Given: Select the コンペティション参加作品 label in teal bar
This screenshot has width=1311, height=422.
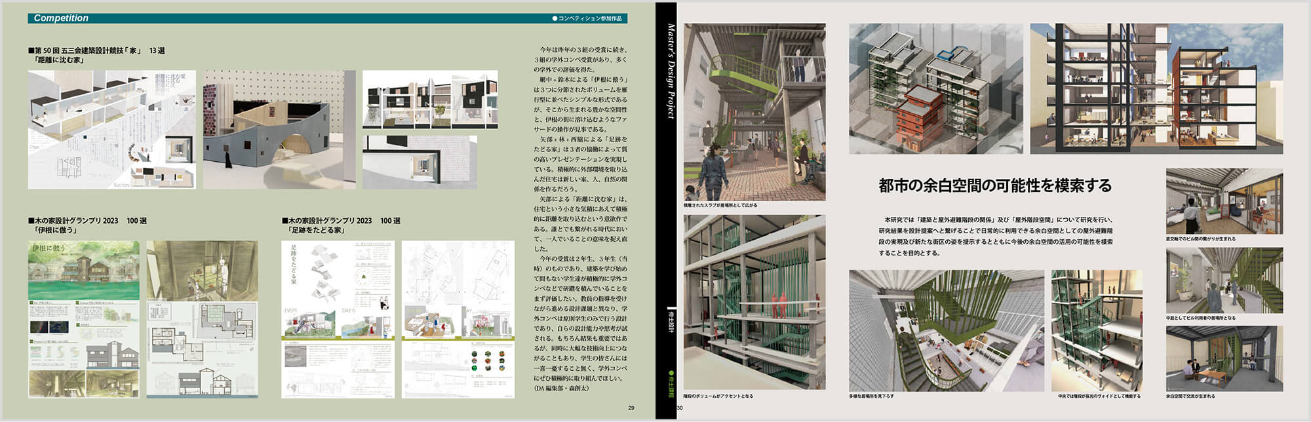Looking at the screenshot, I should [587, 18].
